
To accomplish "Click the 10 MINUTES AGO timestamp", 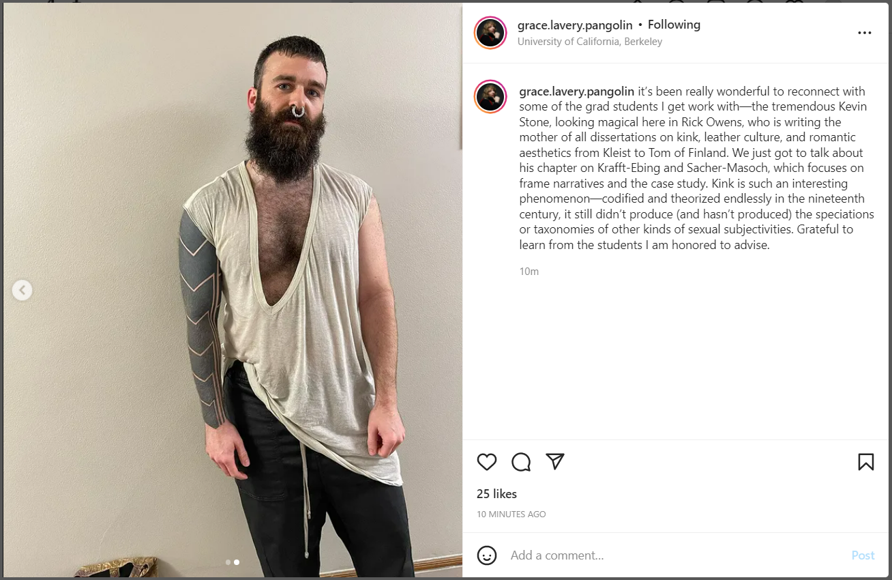I will [x=511, y=514].
